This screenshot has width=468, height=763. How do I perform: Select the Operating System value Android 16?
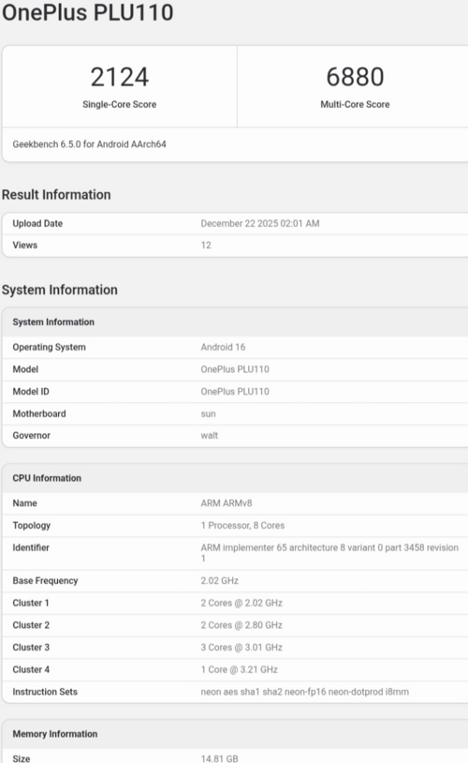click(x=223, y=347)
